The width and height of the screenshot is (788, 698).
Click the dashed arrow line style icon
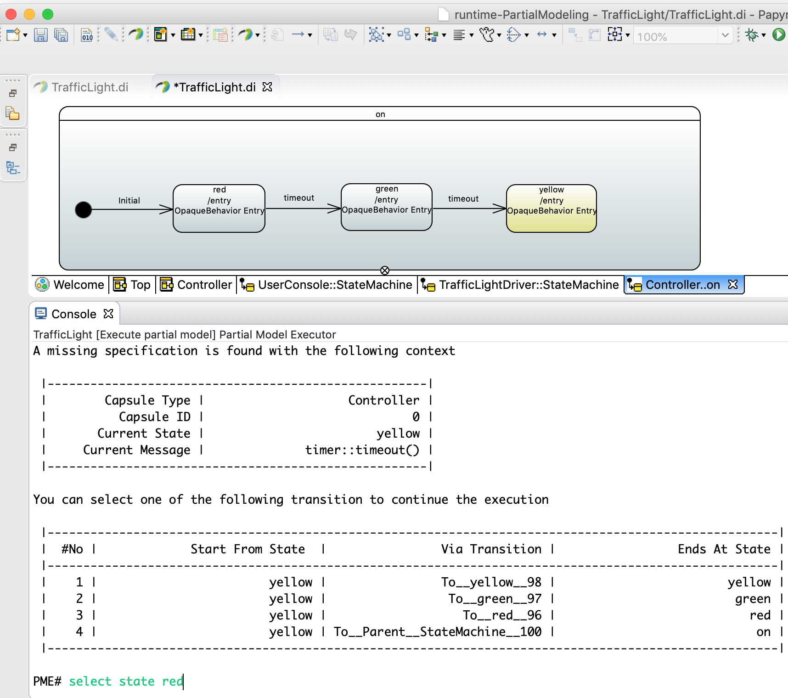(514, 34)
